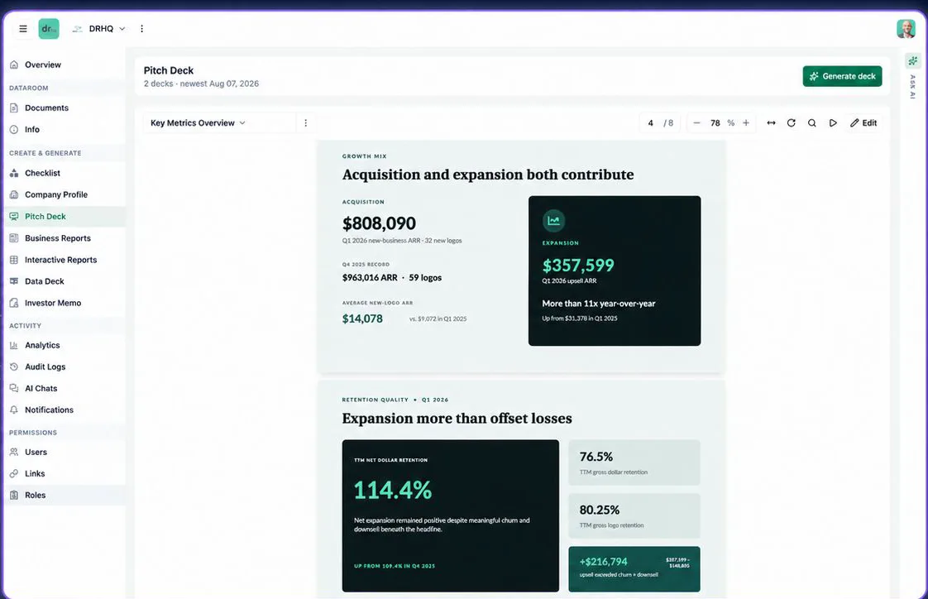Click the Notifications bell icon
This screenshot has height=599, width=928.
tap(14, 410)
